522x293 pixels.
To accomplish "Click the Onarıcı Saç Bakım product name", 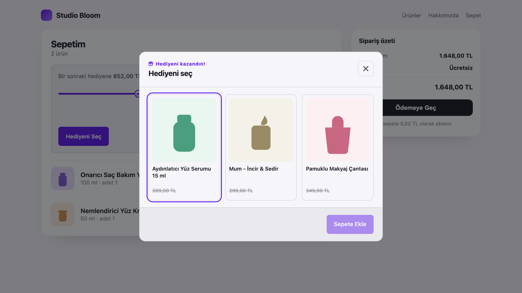I will click(110, 175).
